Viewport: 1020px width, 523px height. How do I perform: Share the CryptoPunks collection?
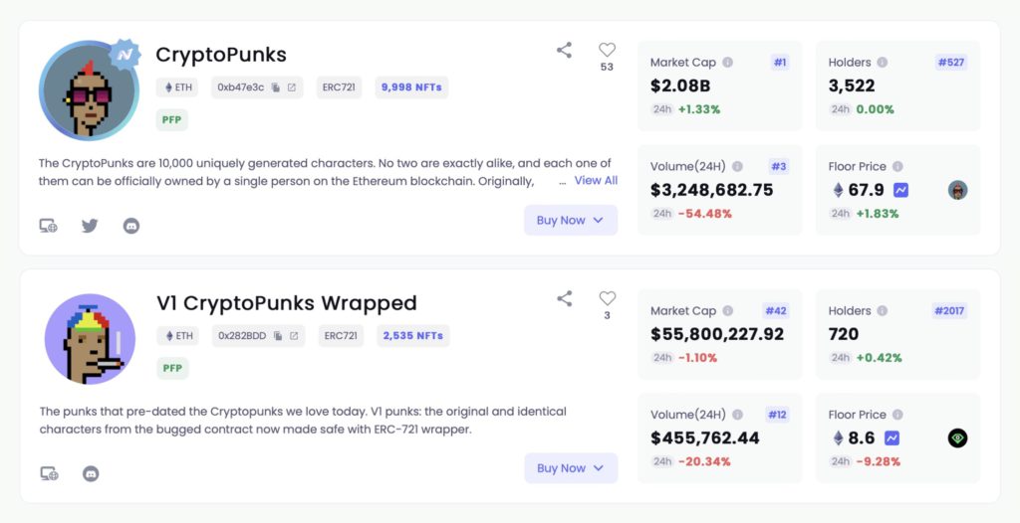point(564,50)
